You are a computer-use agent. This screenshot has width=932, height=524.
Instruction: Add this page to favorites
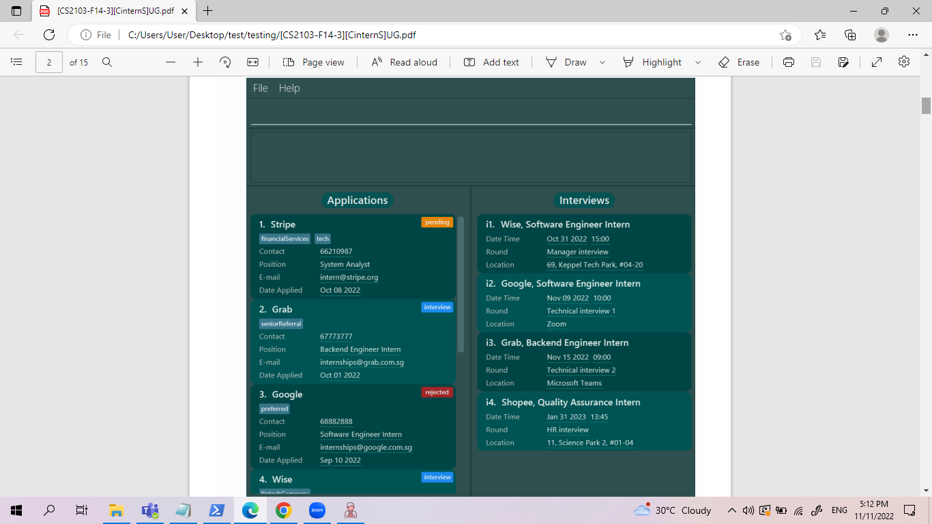click(x=786, y=35)
